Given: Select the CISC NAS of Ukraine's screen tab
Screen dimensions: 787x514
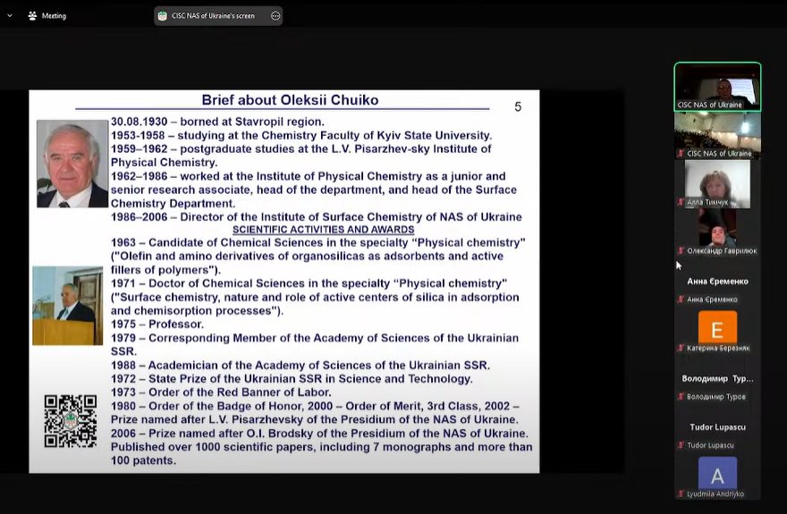Looking at the screenshot, I should [x=218, y=16].
